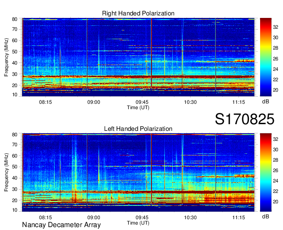Click the 10:30 tick of Right Handed plot

(x=190, y=102)
